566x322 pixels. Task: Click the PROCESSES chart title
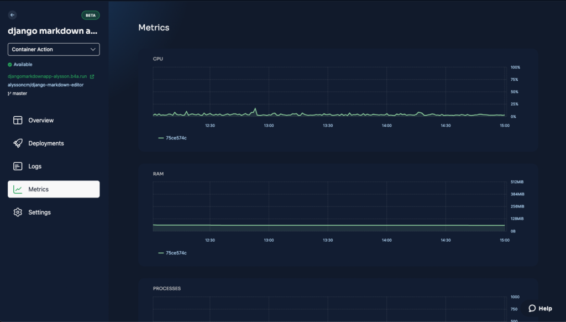tap(167, 288)
